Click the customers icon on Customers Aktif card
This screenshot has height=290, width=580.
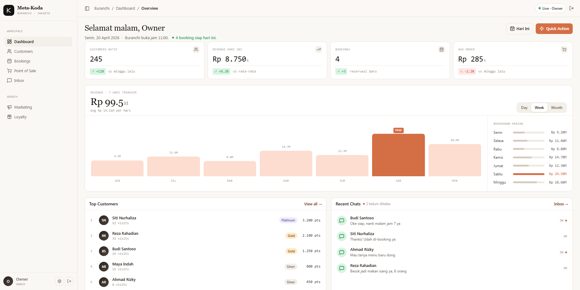(x=196, y=49)
